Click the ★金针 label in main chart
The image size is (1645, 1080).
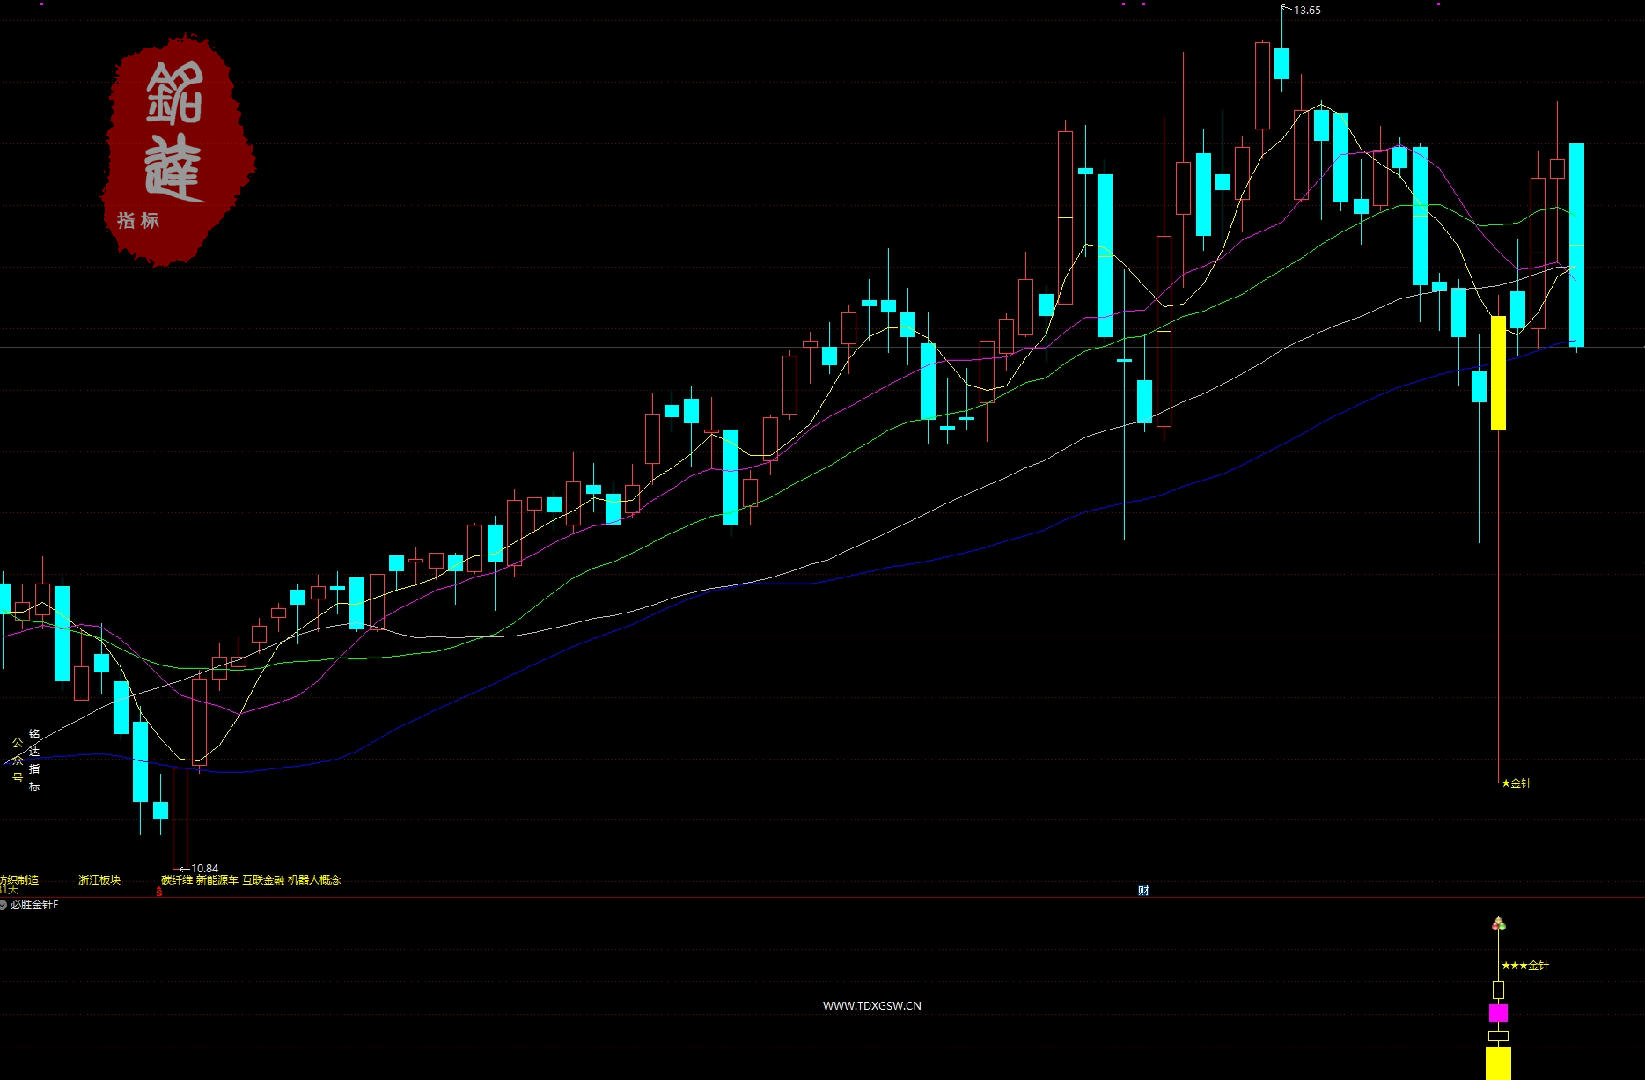pyautogui.click(x=1516, y=782)
